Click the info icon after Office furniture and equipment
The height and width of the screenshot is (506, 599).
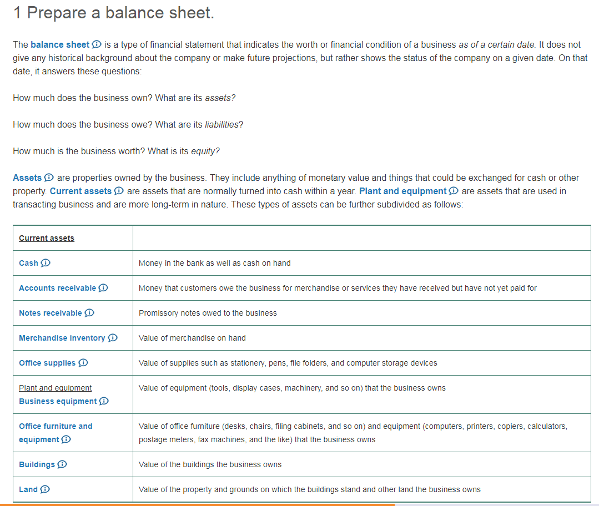pyautogui.click(x=67, y=439)
